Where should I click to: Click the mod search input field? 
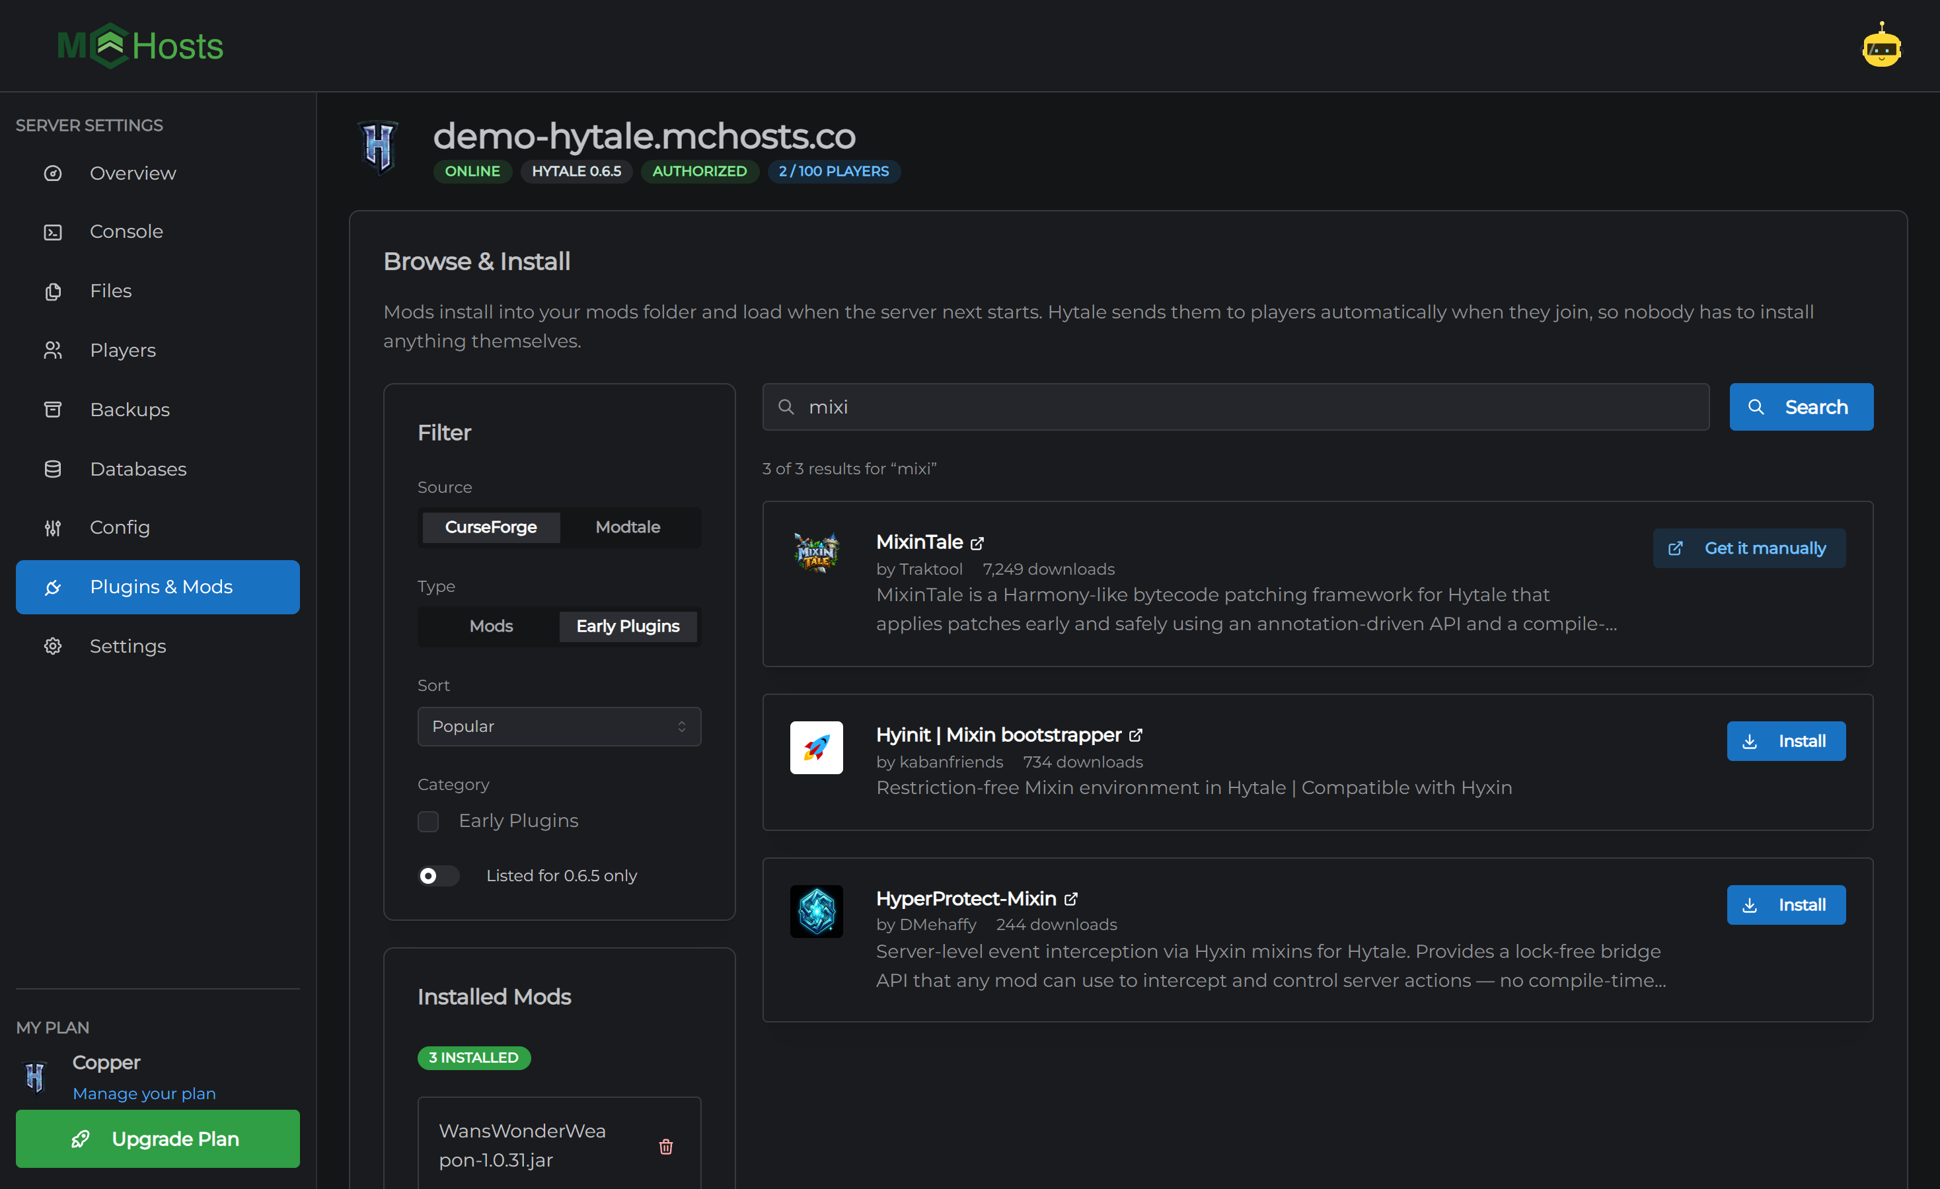pyautogui.click(x=1236, y=407)
